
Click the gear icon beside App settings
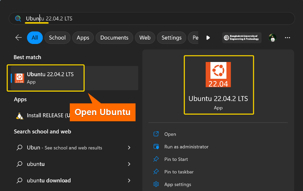[x=156, y=184]
